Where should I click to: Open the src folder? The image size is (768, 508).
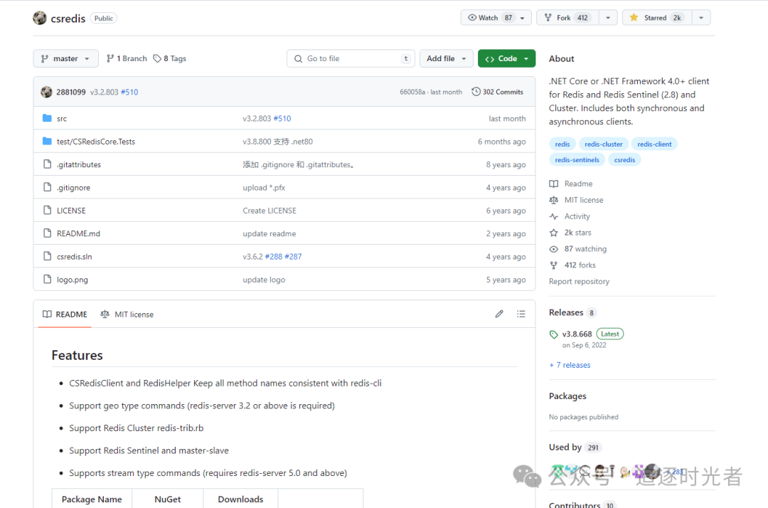coord(62,119)
